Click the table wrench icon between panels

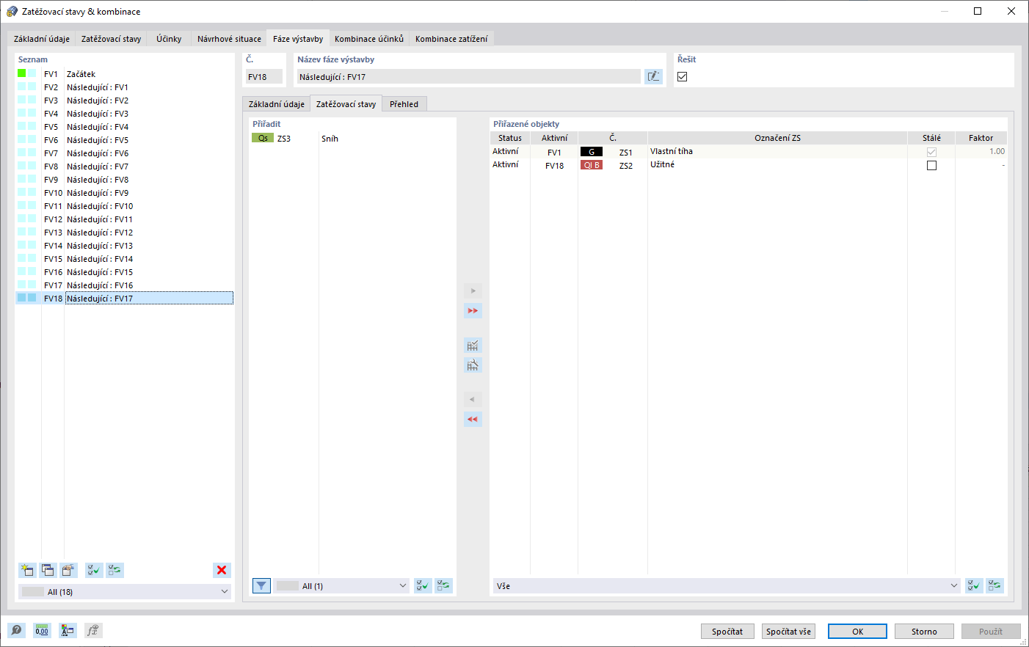pyautogui.click(x=473, y=365)
